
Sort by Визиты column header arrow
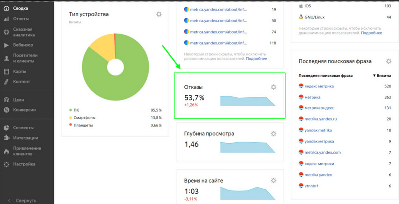[x=374, y=76]
